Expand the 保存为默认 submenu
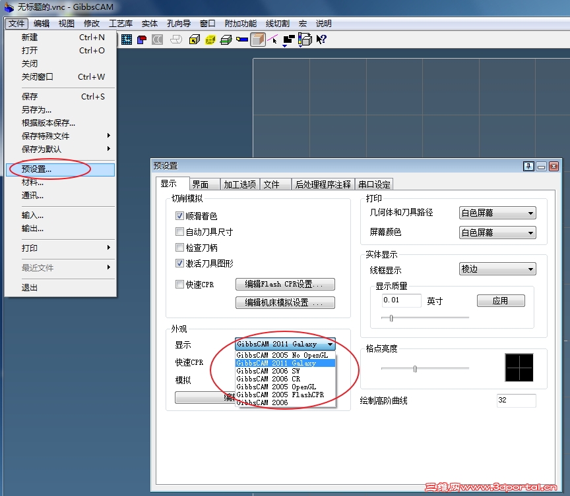Viewport: 570px width, 496px height. pyautogui.click(x=60, y=149)
